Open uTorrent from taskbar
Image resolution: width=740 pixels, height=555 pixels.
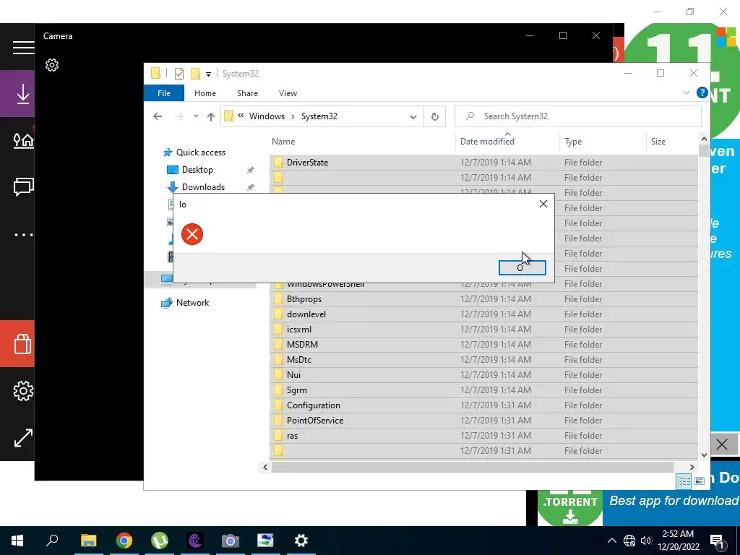coord(160,541)
